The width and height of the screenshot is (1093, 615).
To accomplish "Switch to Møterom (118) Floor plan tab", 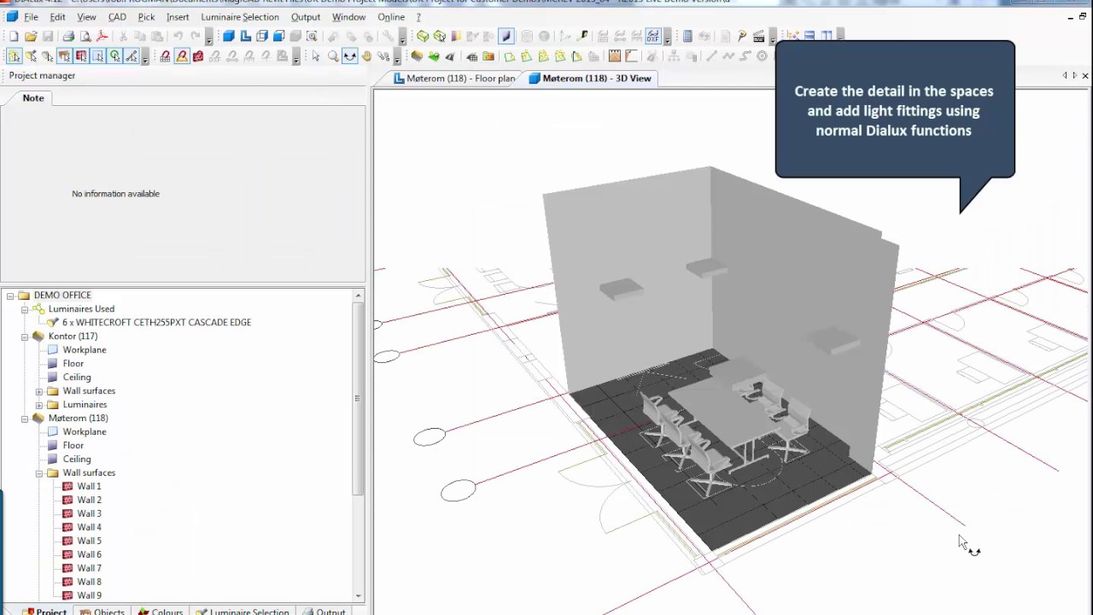I will pyautogui.click(x=454, y=79).
